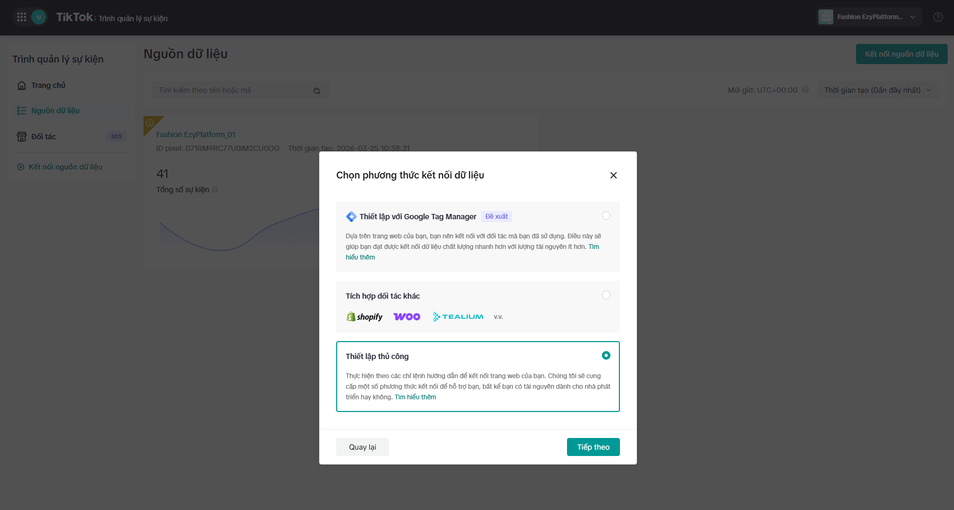Close the data connection method dialog
Screen dimensions: 954x510
(x=614, y=175)
